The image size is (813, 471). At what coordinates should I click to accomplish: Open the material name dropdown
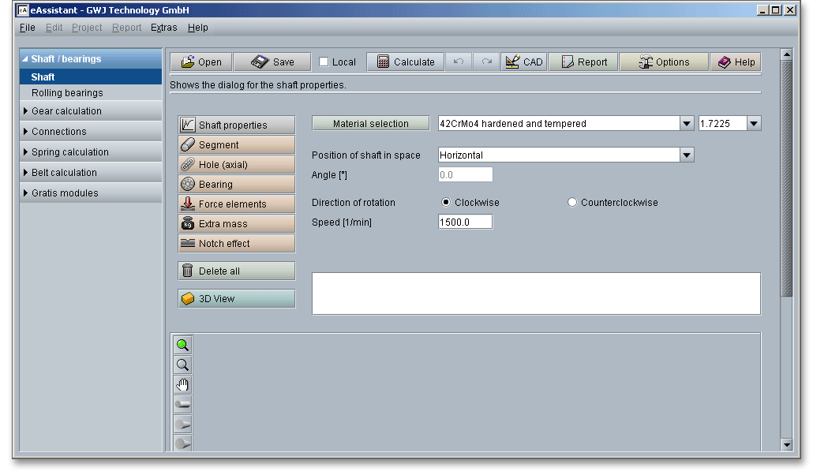tap(686, 124)
